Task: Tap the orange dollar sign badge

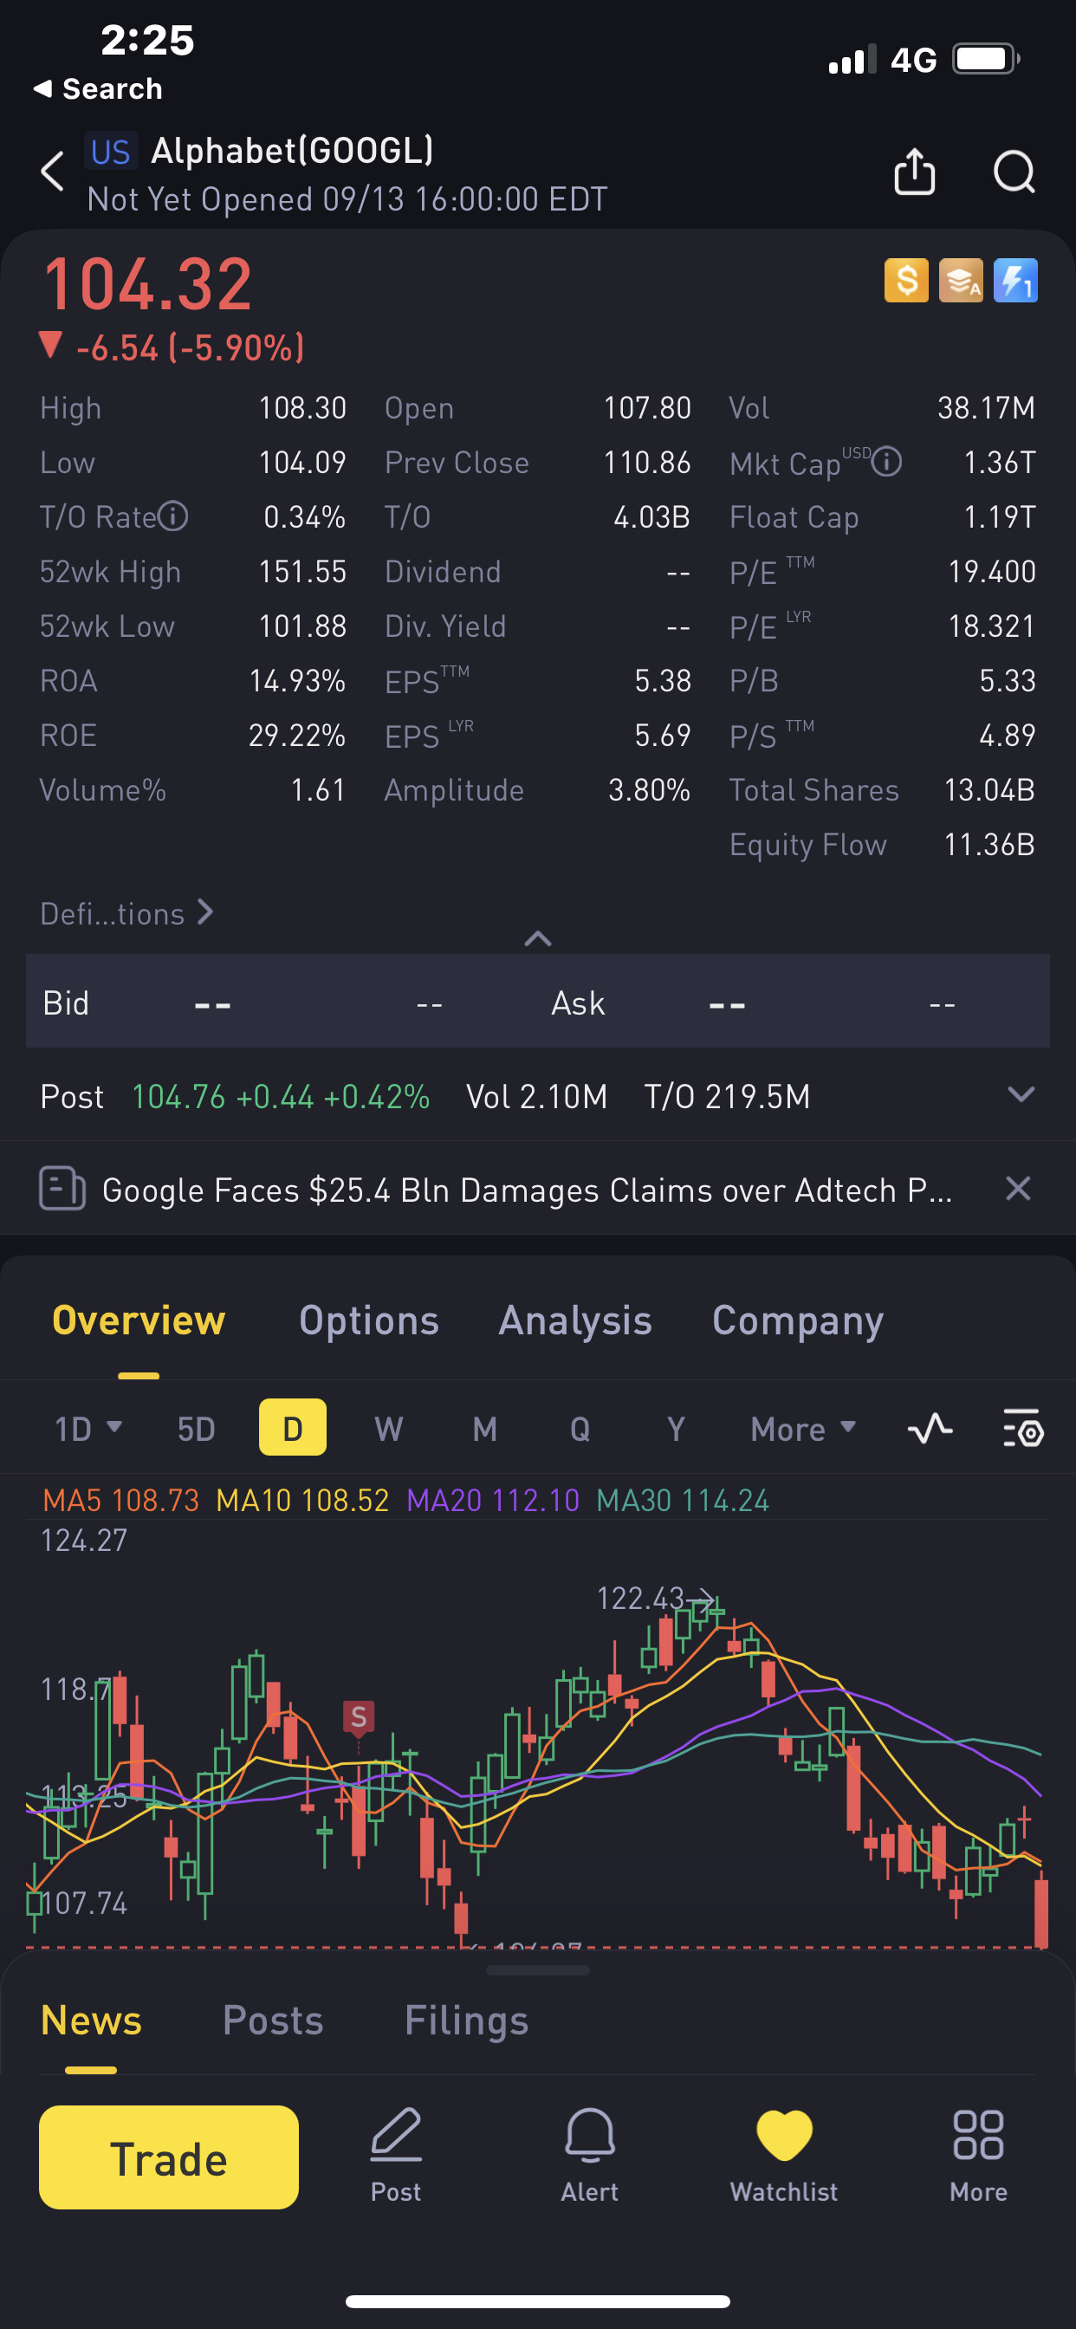Action: pos(906,280)
